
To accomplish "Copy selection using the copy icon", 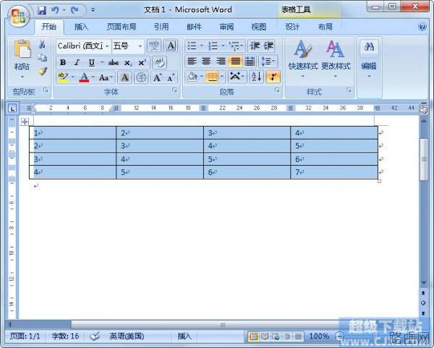I will tap(42, 58).
